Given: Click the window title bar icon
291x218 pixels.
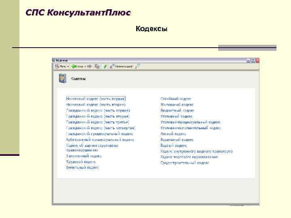Looking at the screenshot, I should tap(54, 60).
